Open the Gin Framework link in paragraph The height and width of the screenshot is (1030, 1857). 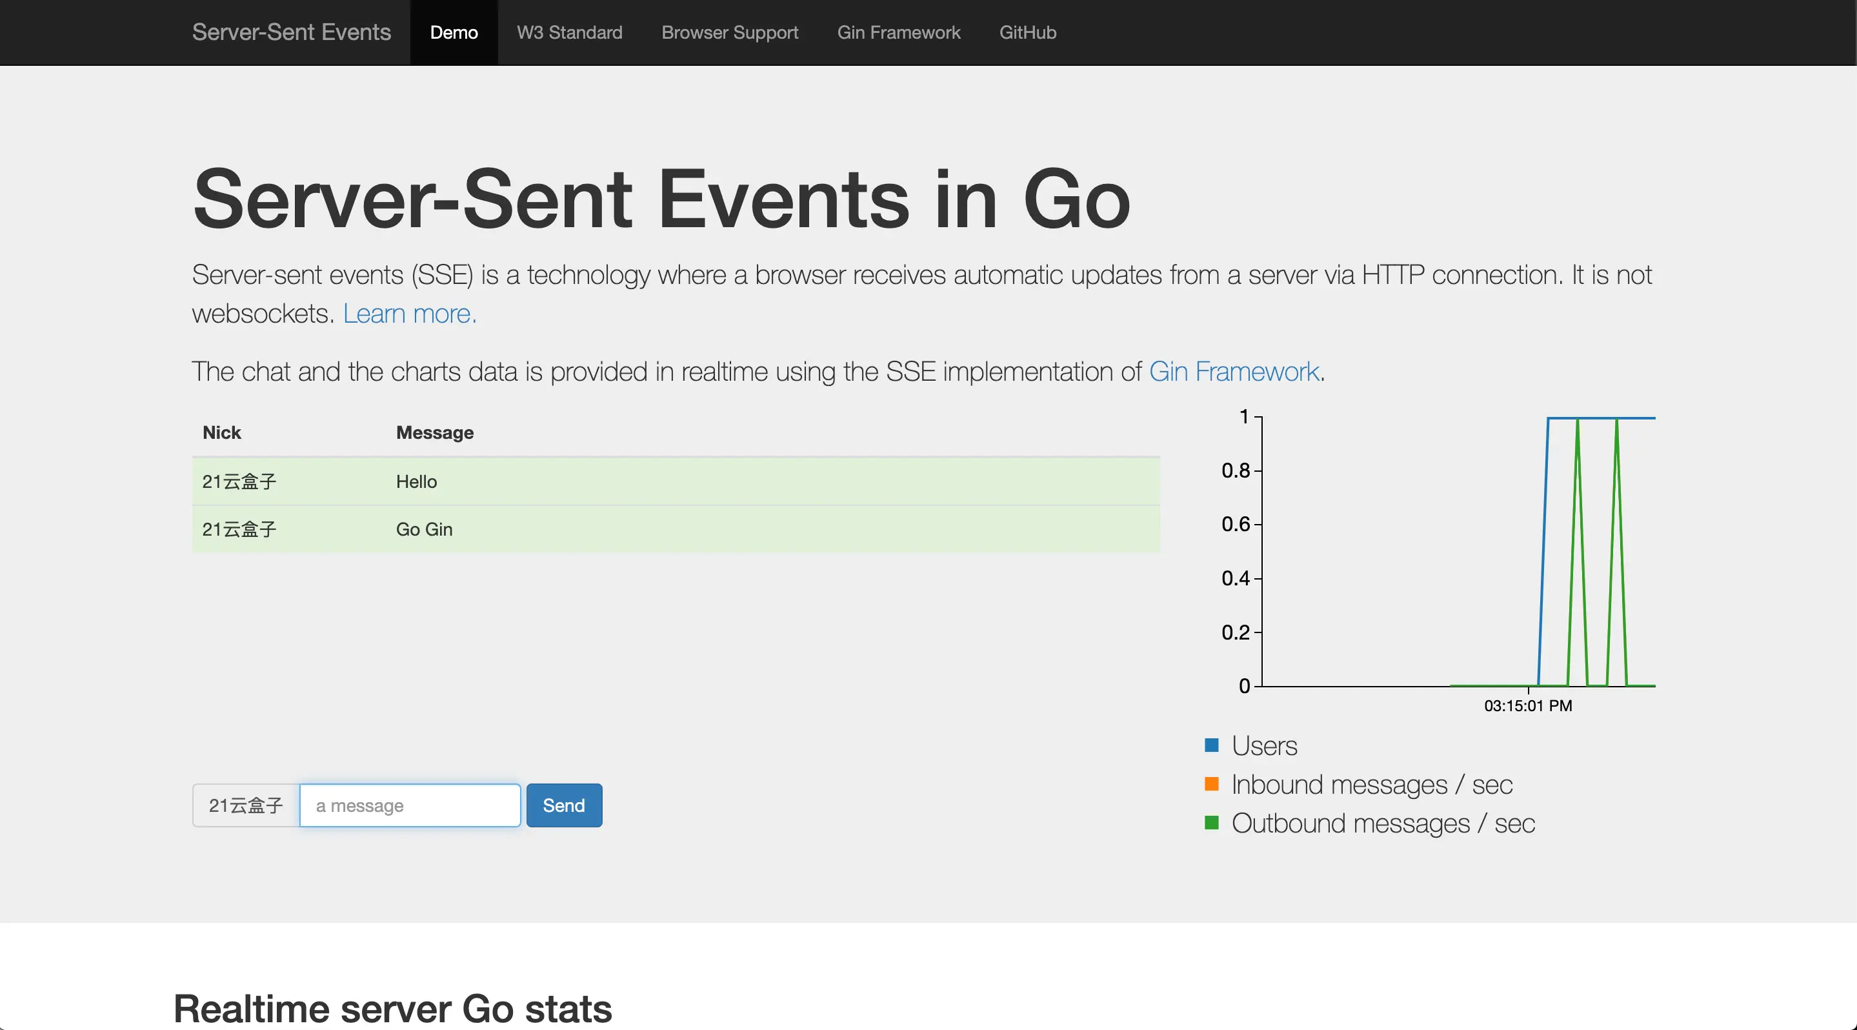pyautogui.click(x=1234, y=371)
